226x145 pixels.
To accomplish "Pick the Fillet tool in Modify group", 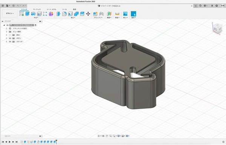I will click(64, 14).
